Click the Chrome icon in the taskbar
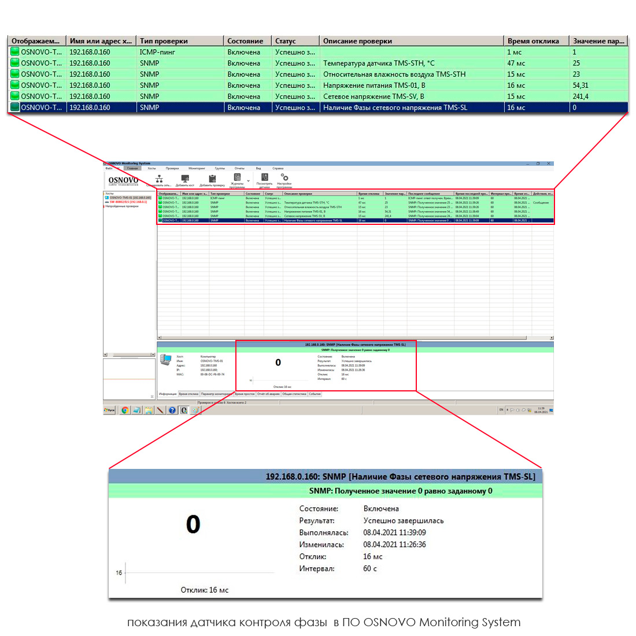The image size is (636, 636). tap(125, 410)
